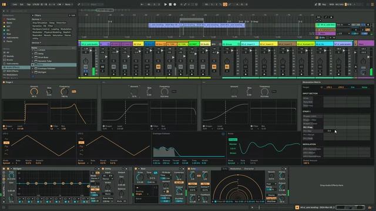Select the Saturation filter tag
This screenshot has width=376, height=211.
coord(58,35)
